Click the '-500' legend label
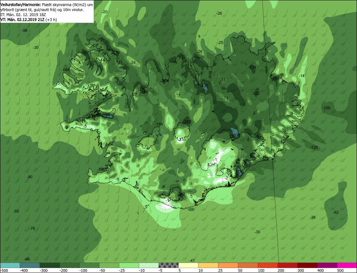 (x=4, y=270)
